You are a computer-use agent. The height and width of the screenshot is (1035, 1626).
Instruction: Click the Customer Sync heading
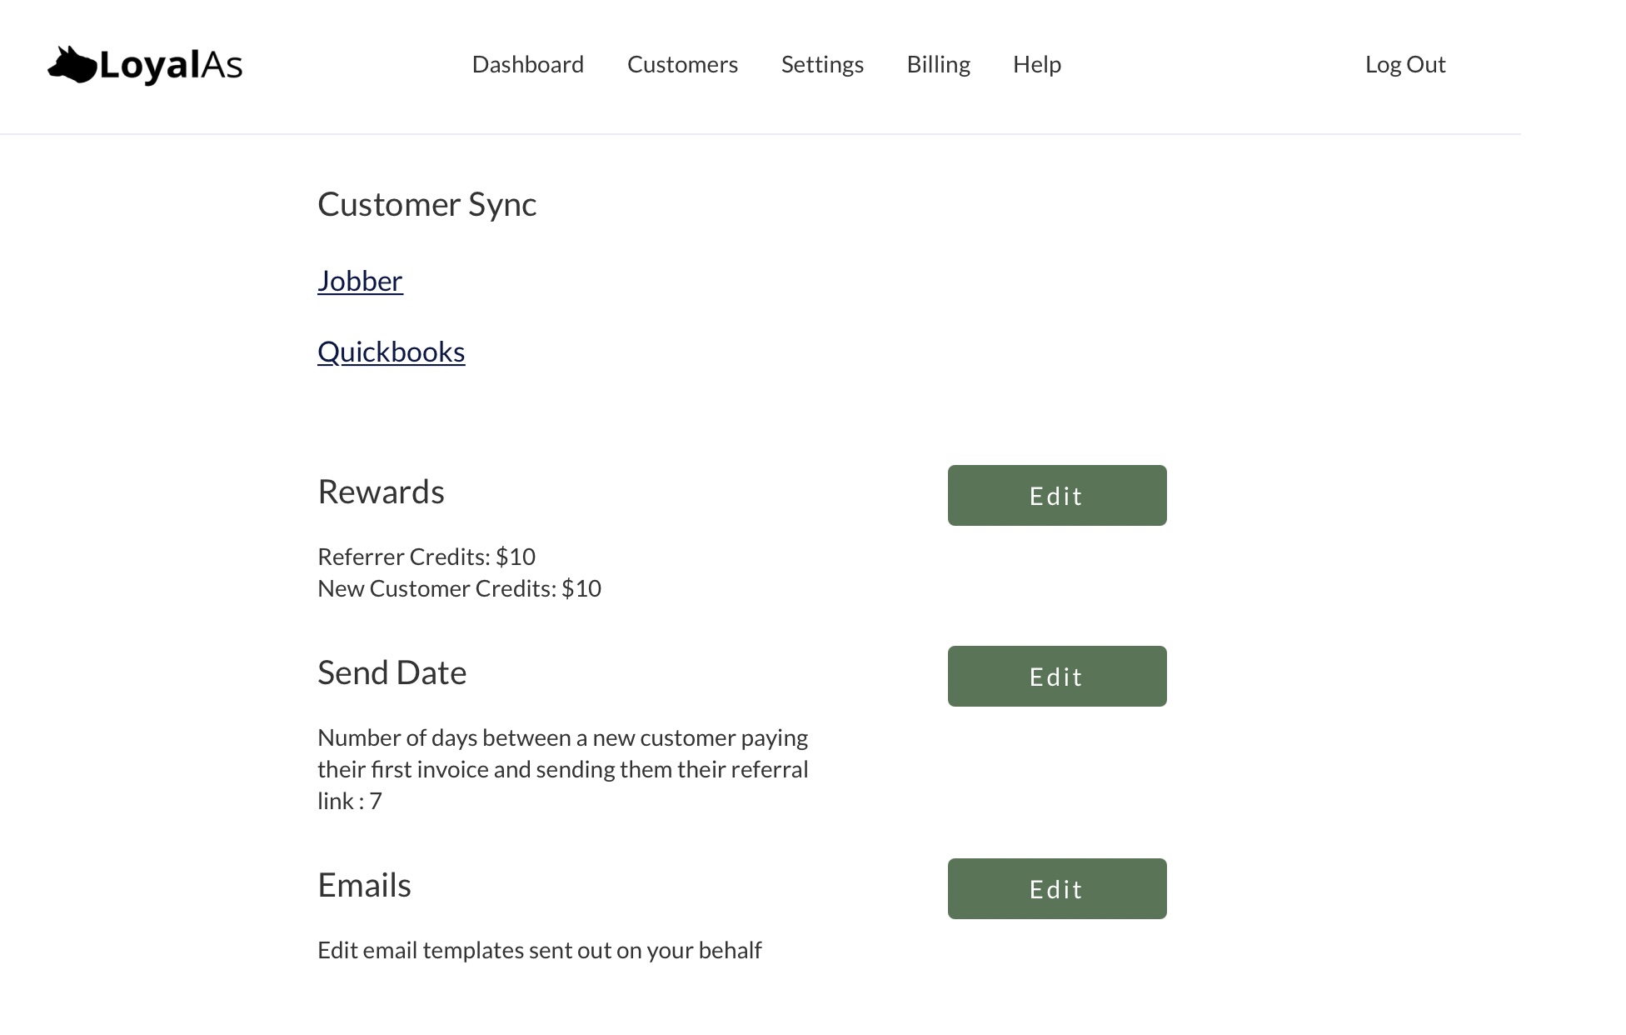(426, 204)
